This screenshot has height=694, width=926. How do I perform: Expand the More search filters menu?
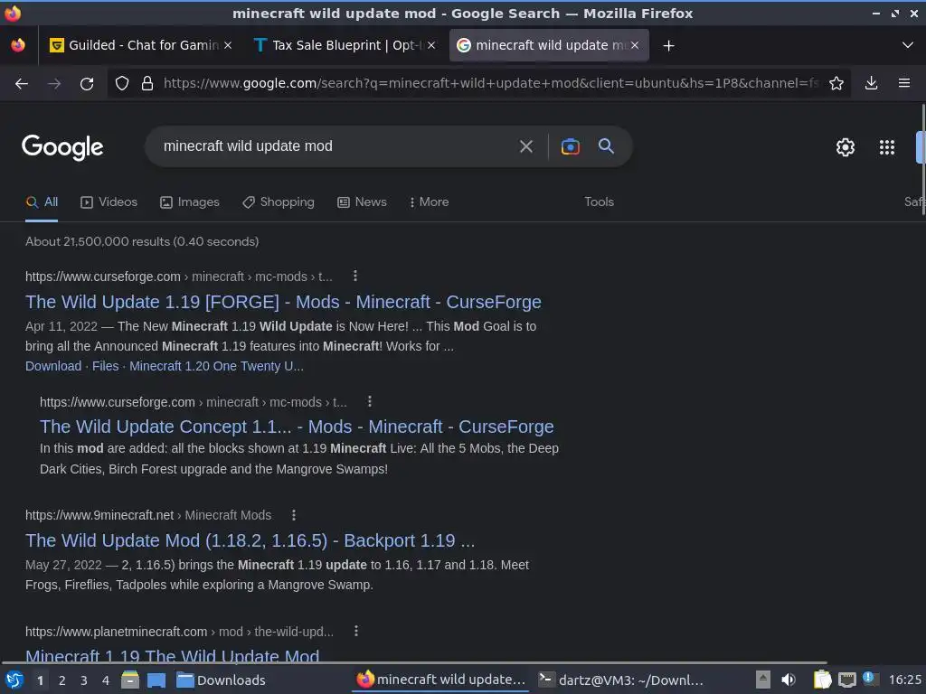pyautogui.click(x=429, y=202)
